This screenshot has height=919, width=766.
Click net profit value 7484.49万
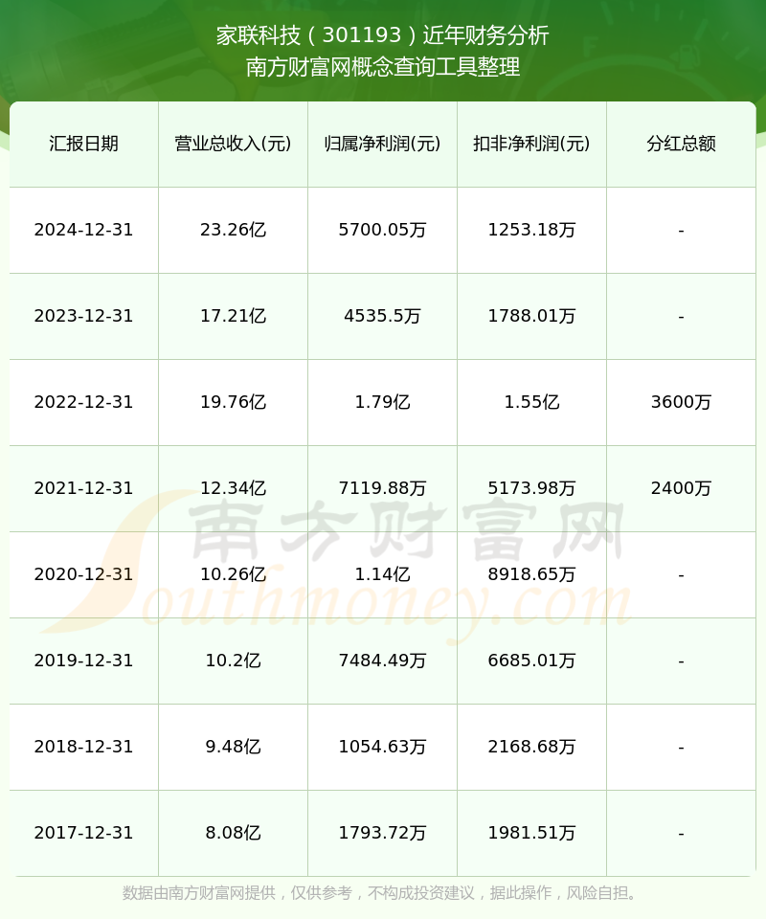[383, 661]
